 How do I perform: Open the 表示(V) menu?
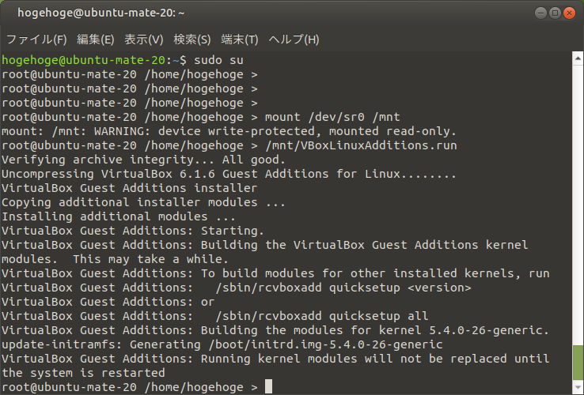pos(144,39)
